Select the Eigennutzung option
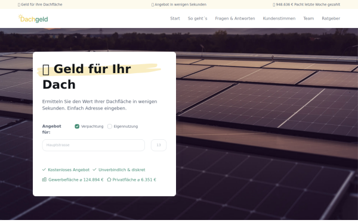 click(x=110, y=126)
